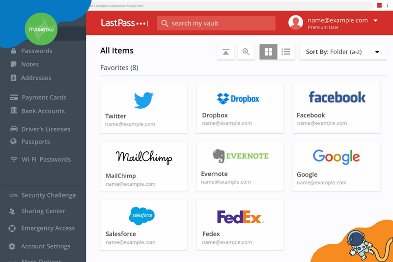Click the Account Settings gear icon

click(x=12, y=246)
